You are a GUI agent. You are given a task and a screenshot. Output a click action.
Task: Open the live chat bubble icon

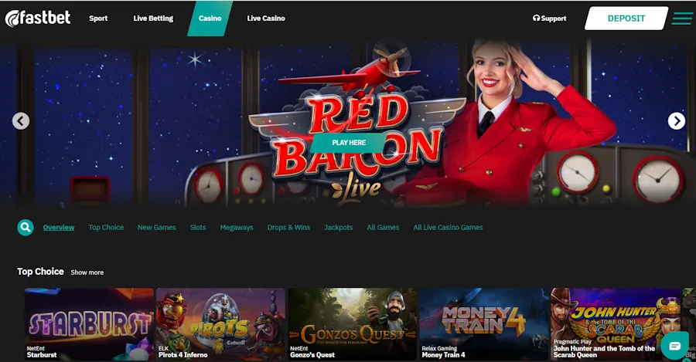pyautogui.click(x=674, y=346)
